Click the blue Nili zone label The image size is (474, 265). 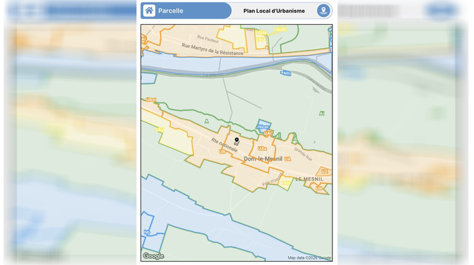click(x=286, y=73)
